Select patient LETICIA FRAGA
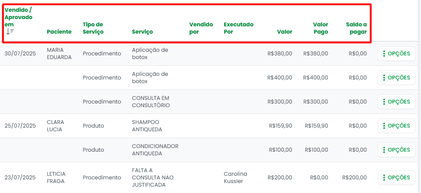 (x=56, y=178)
